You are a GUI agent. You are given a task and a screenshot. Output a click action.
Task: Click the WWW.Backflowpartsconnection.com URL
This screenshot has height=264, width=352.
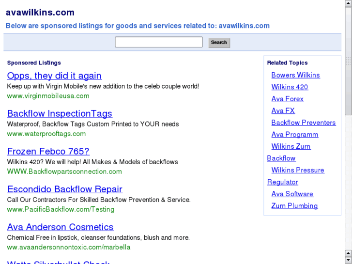pyautogui.click(x=64, y=171)
